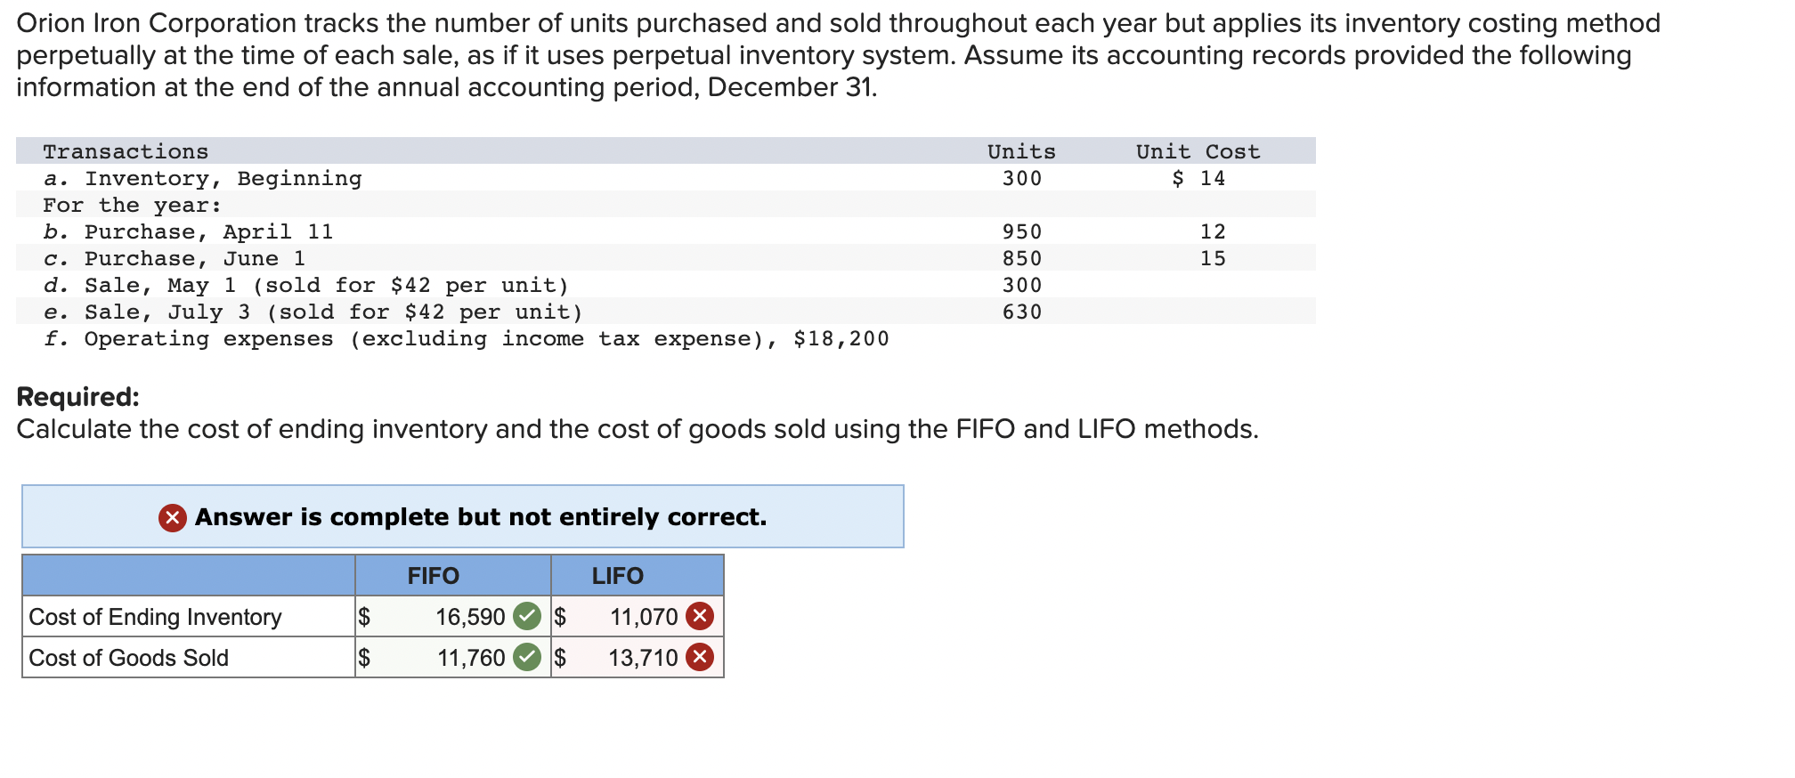
Task: Click the Units column header
Action: coord(1021,151)
